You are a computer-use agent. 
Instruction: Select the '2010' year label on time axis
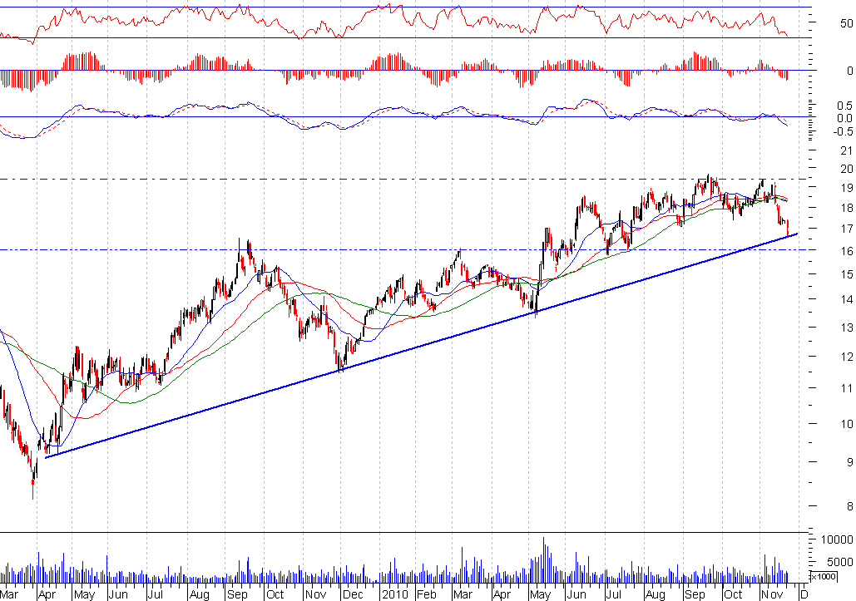click(x=394, y=594)
